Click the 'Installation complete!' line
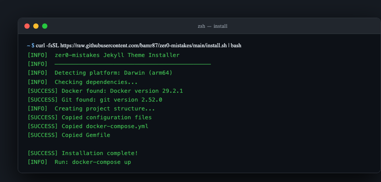Image resolution: width=381 pixels, height=182 pixels. pyautogui.click(x=82, y=153)
